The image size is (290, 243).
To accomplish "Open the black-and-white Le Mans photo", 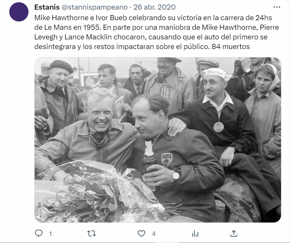I will tap(158, 140).
